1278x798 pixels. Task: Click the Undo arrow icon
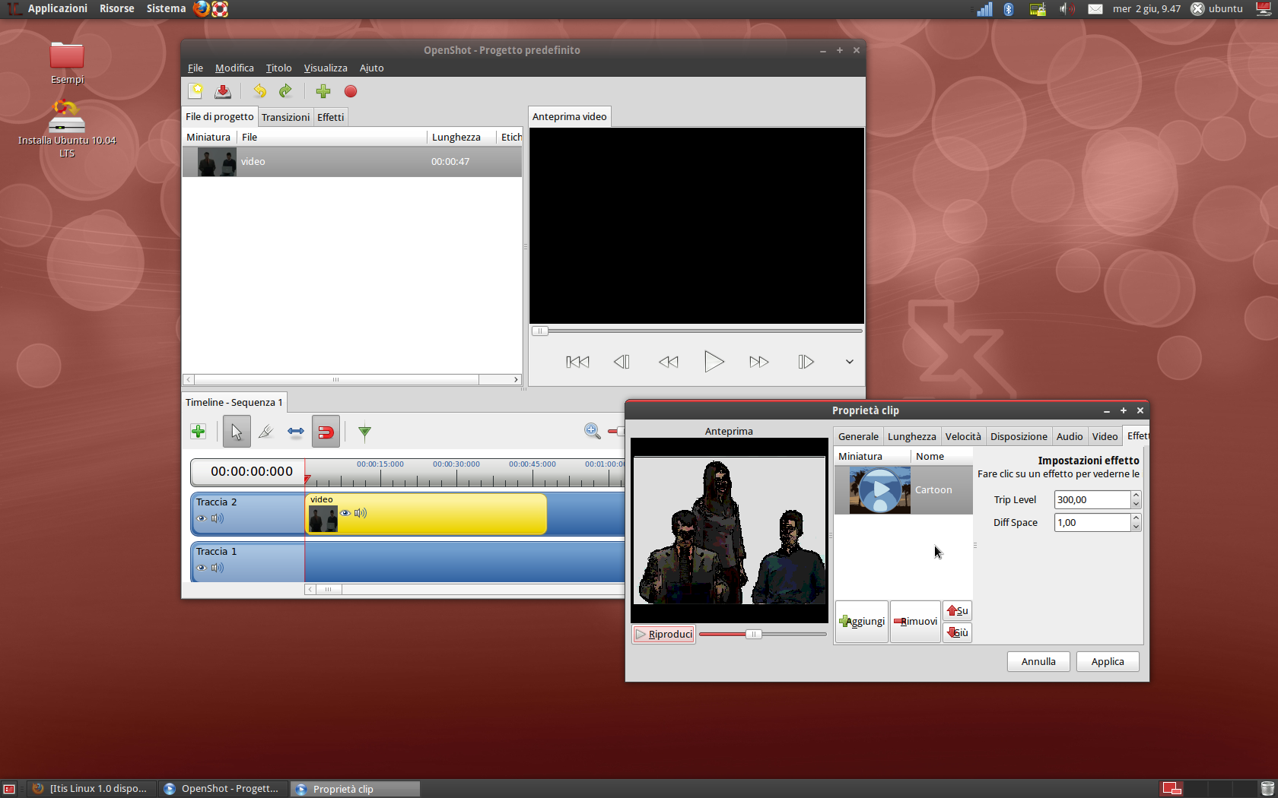(259, 91)
